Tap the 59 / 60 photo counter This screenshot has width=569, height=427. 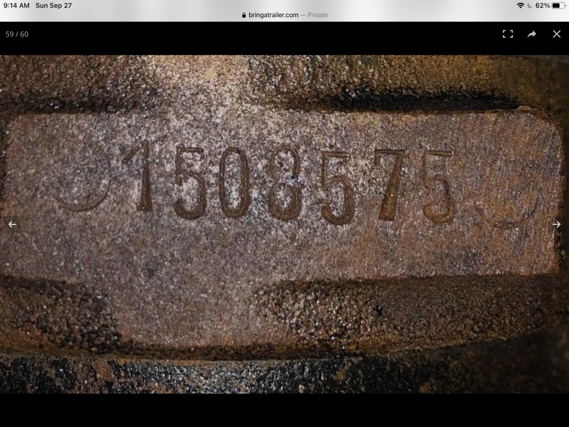pos(17,34)
